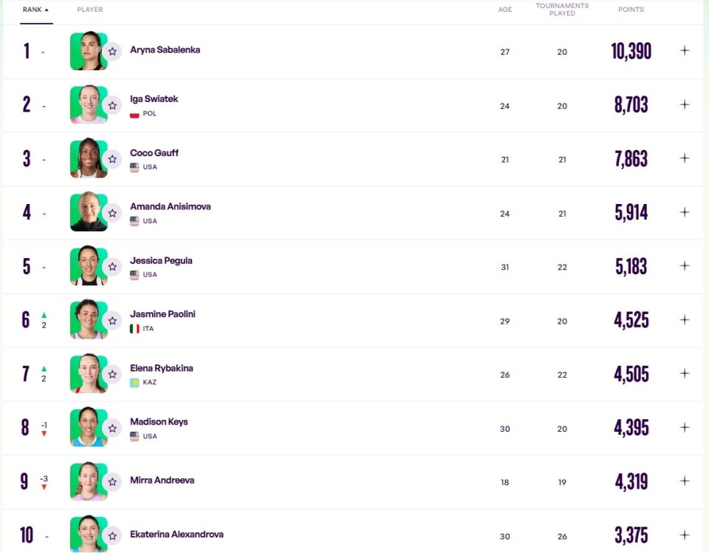Viewport: 709px width, 553px height.
Task: Star Mirra Andreeva as favorite
Action: (x=112, y=482)
